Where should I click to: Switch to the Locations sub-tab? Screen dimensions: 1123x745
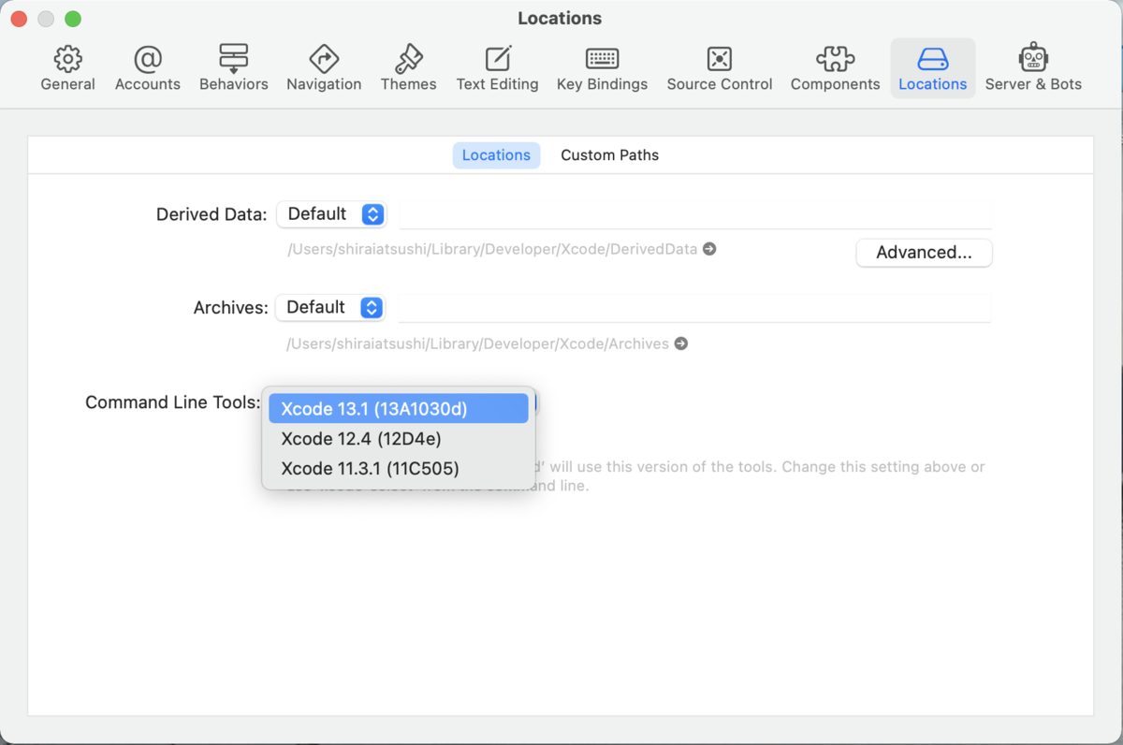pos(496,155)
